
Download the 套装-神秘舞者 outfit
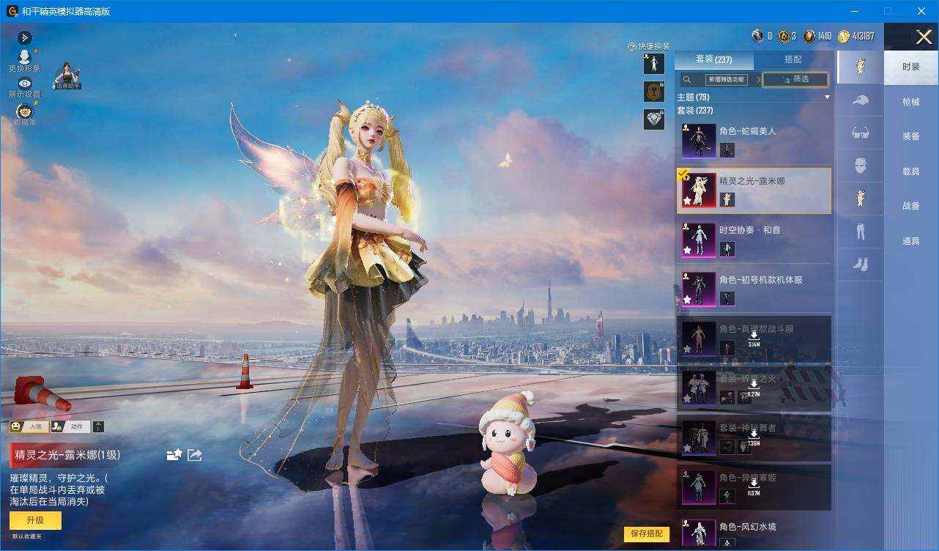click(754, 437)
